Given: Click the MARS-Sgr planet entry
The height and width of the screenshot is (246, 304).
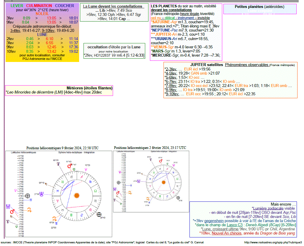Looking at the screenshot, I should coord(176,51).
